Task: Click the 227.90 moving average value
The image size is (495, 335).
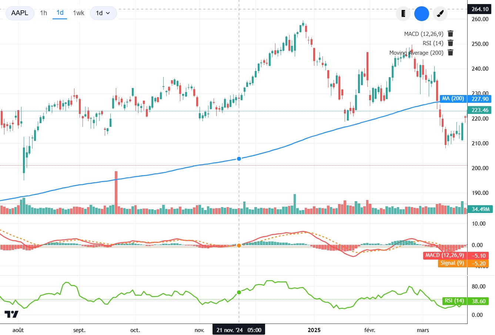Action: click(x=480, y=99)
